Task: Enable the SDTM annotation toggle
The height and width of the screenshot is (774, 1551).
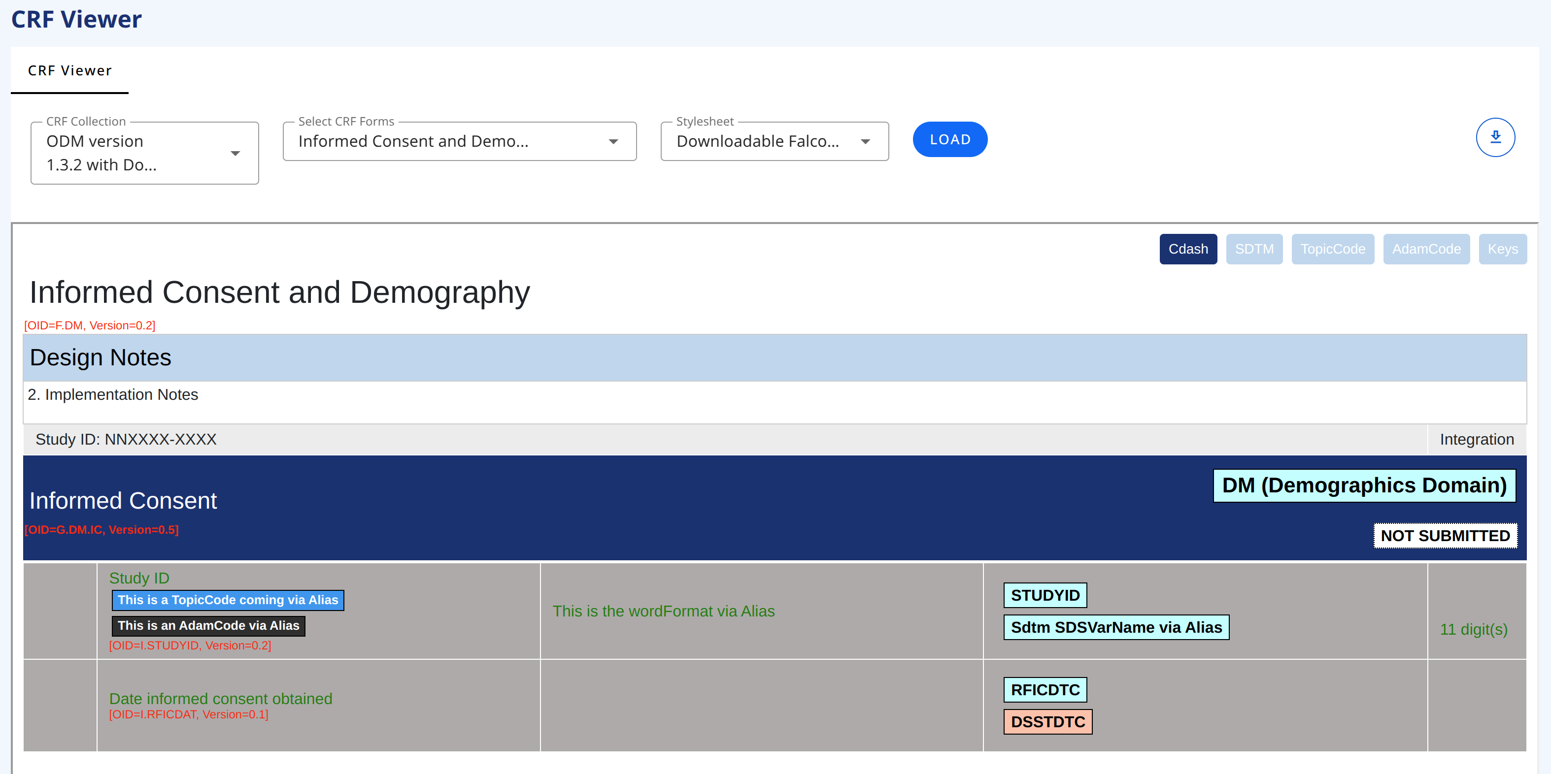Action: (x=1254, y=249)
